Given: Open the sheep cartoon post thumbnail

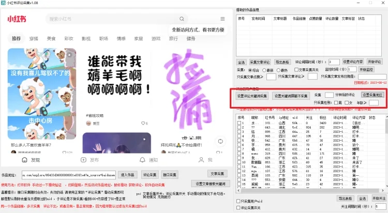Looking at the screenshot, I should coord(42,94).
